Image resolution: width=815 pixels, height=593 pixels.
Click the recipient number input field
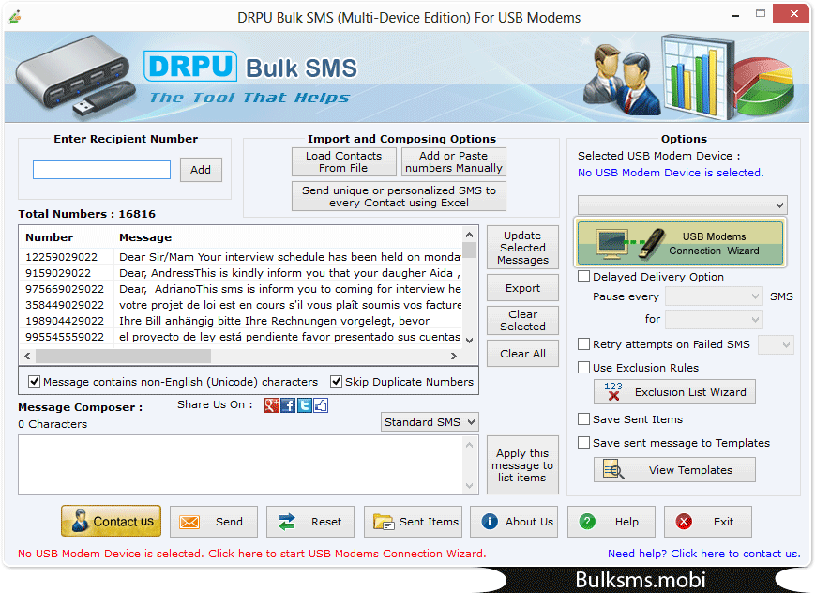click(x=101, y=170)
